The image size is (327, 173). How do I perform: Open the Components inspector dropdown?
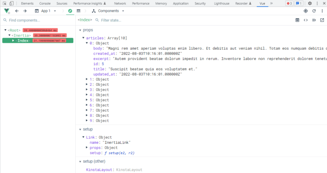109,11
